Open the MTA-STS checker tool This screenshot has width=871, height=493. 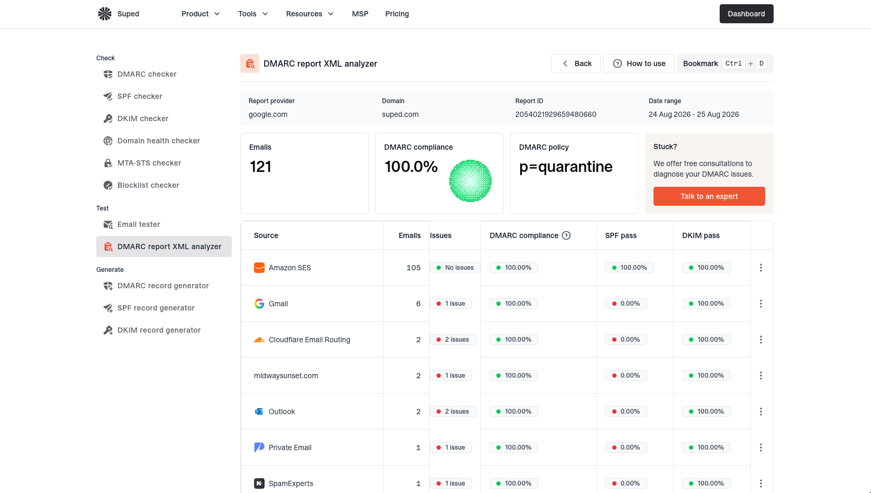[x=164, y=163]
